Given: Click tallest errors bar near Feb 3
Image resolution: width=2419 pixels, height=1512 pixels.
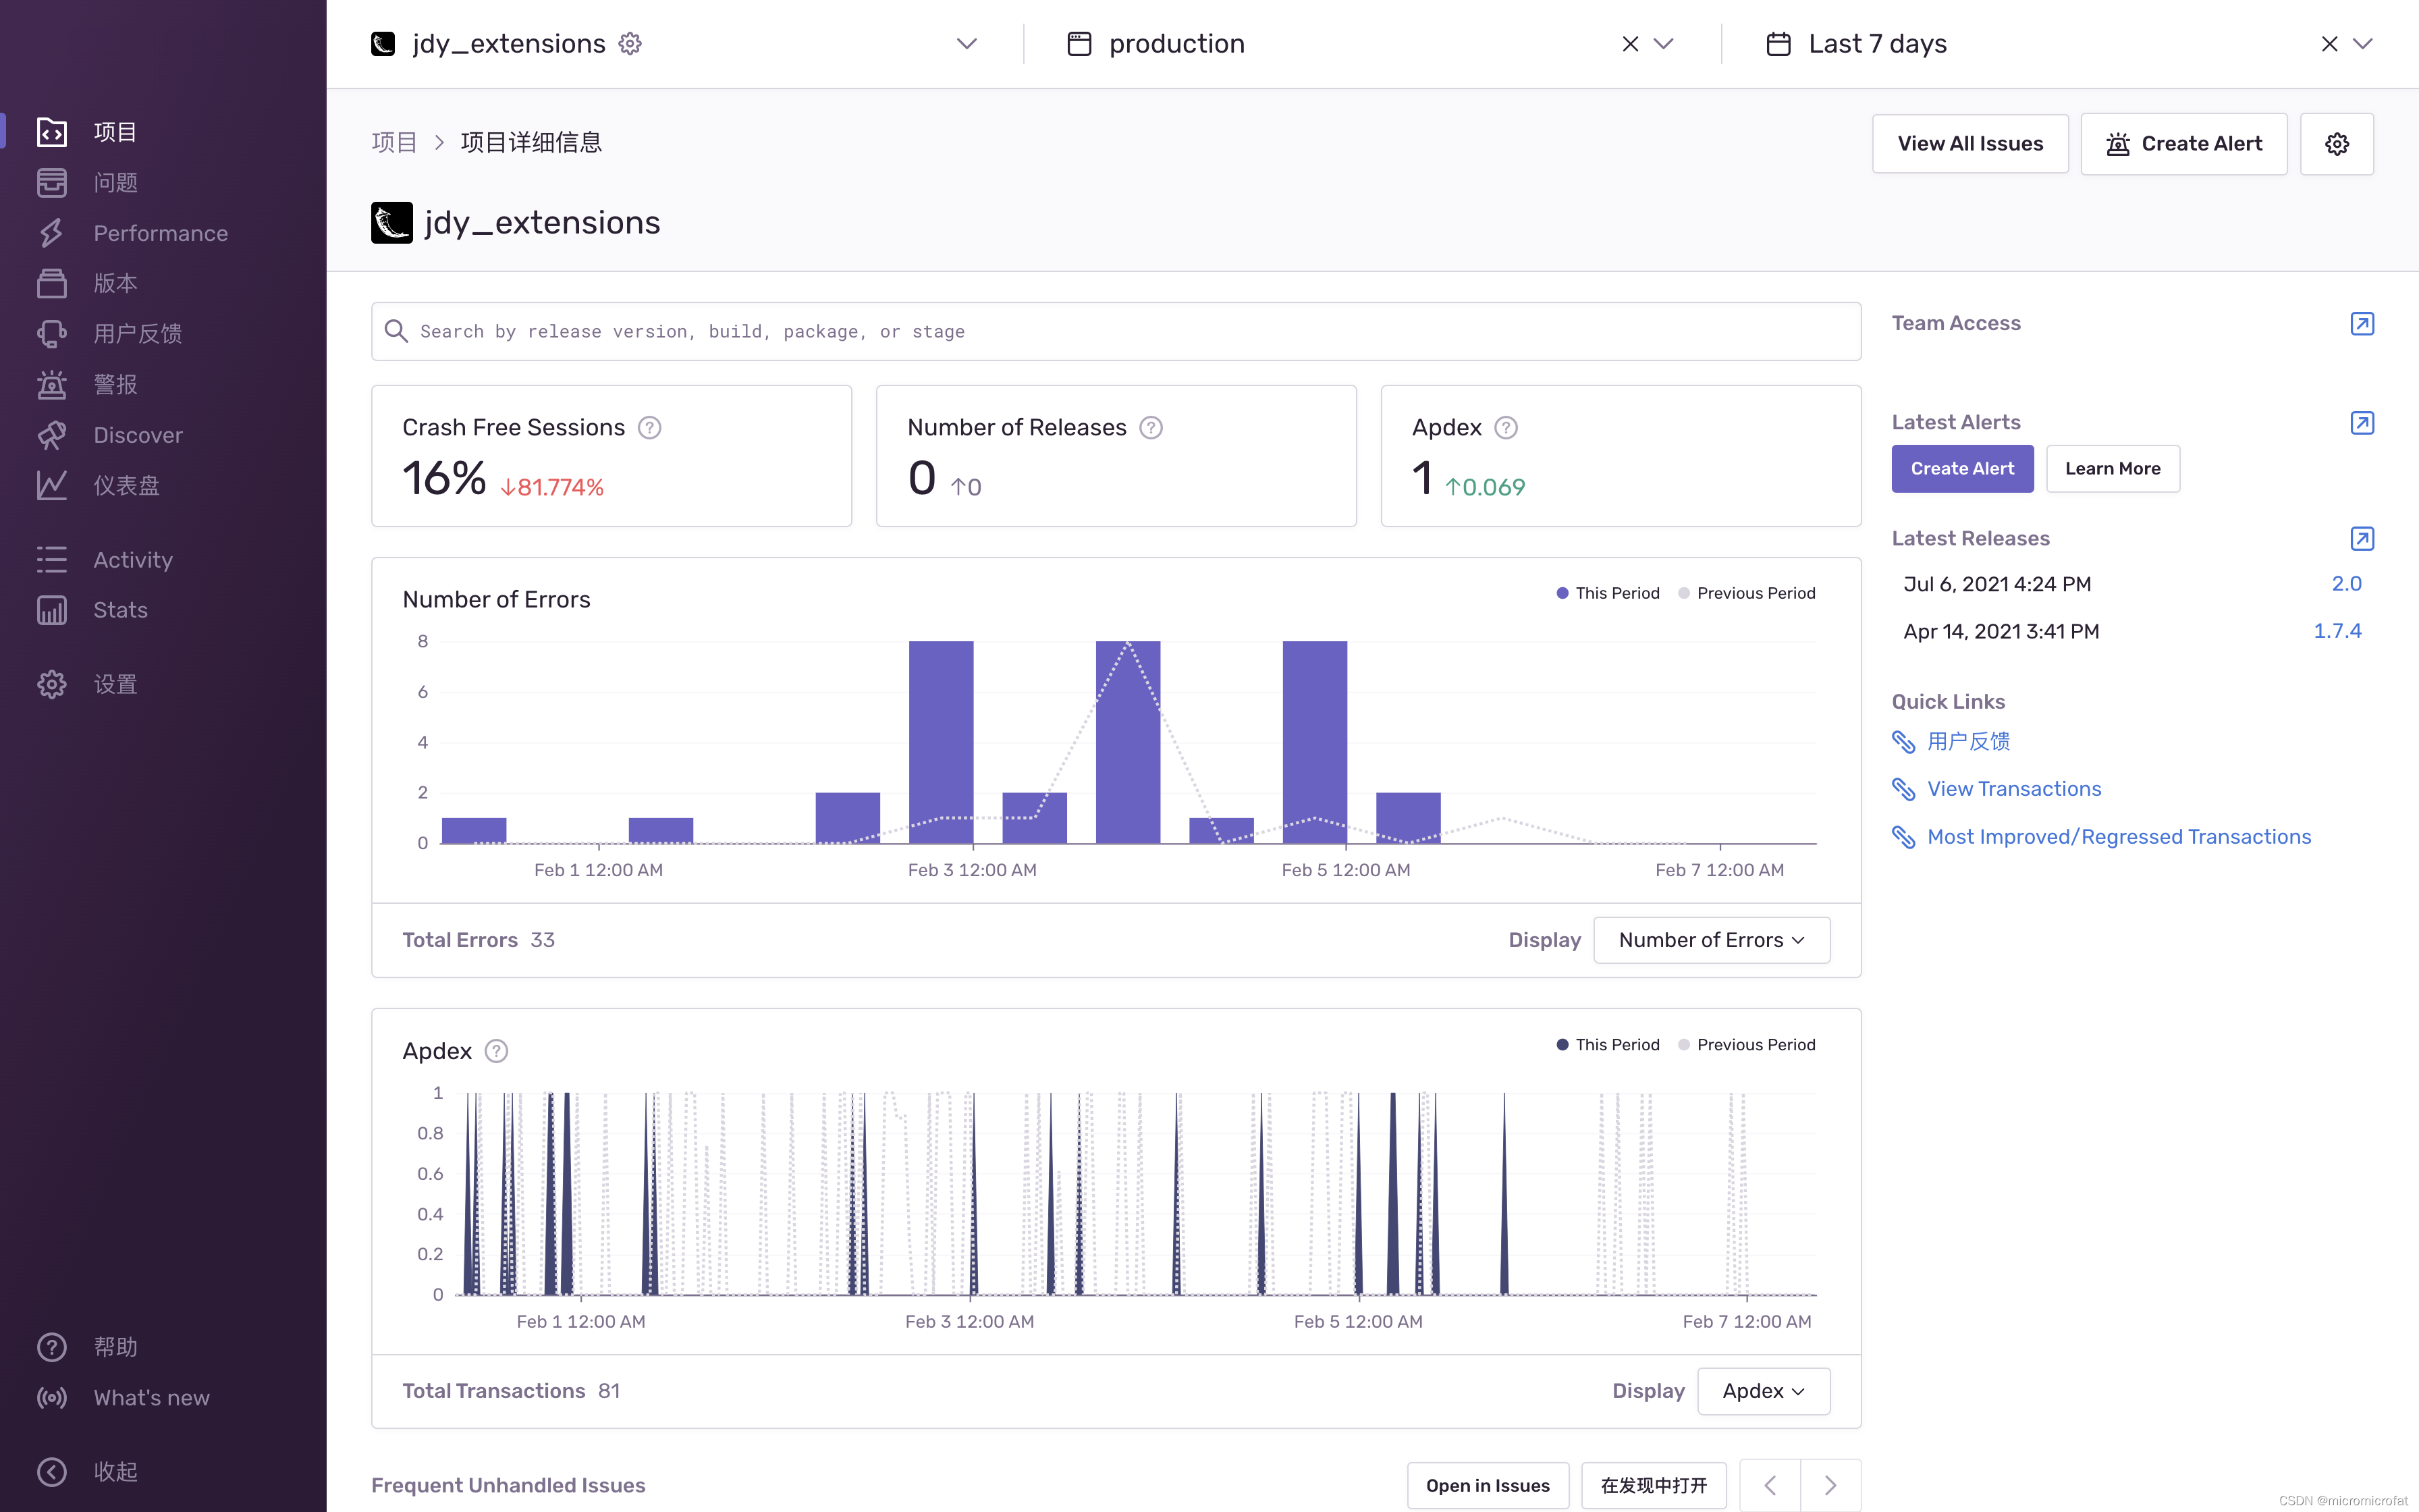Looking at the screenshot, I should (x=941, y=742).
